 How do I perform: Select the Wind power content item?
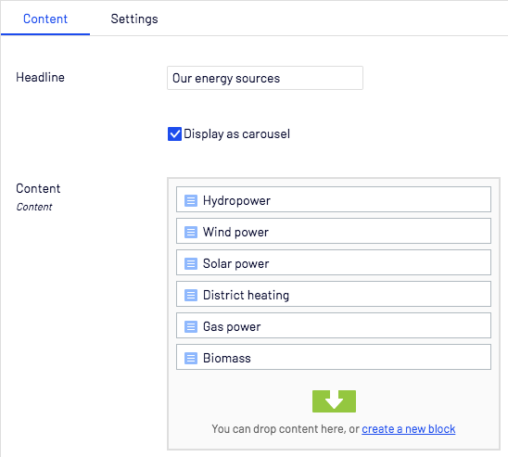click(x=334, y=231)
